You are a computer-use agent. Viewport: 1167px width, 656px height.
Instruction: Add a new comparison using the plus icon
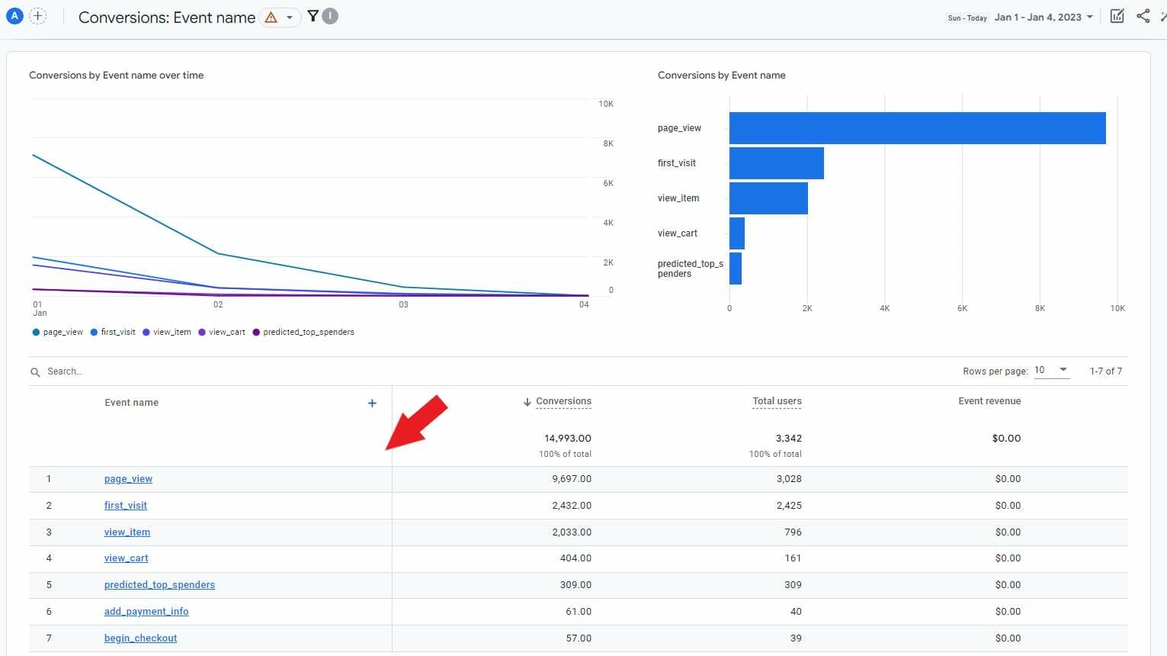pos(38,15)
